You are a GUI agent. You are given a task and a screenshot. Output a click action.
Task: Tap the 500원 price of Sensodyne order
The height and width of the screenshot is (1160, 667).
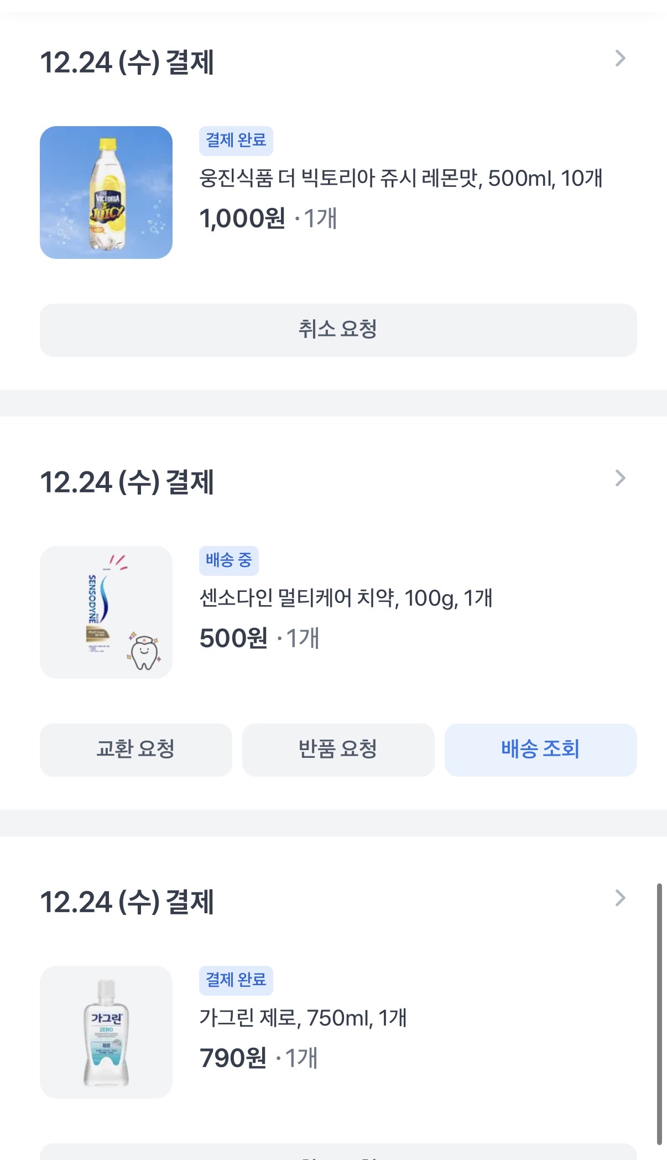click(x=233, y=638)
